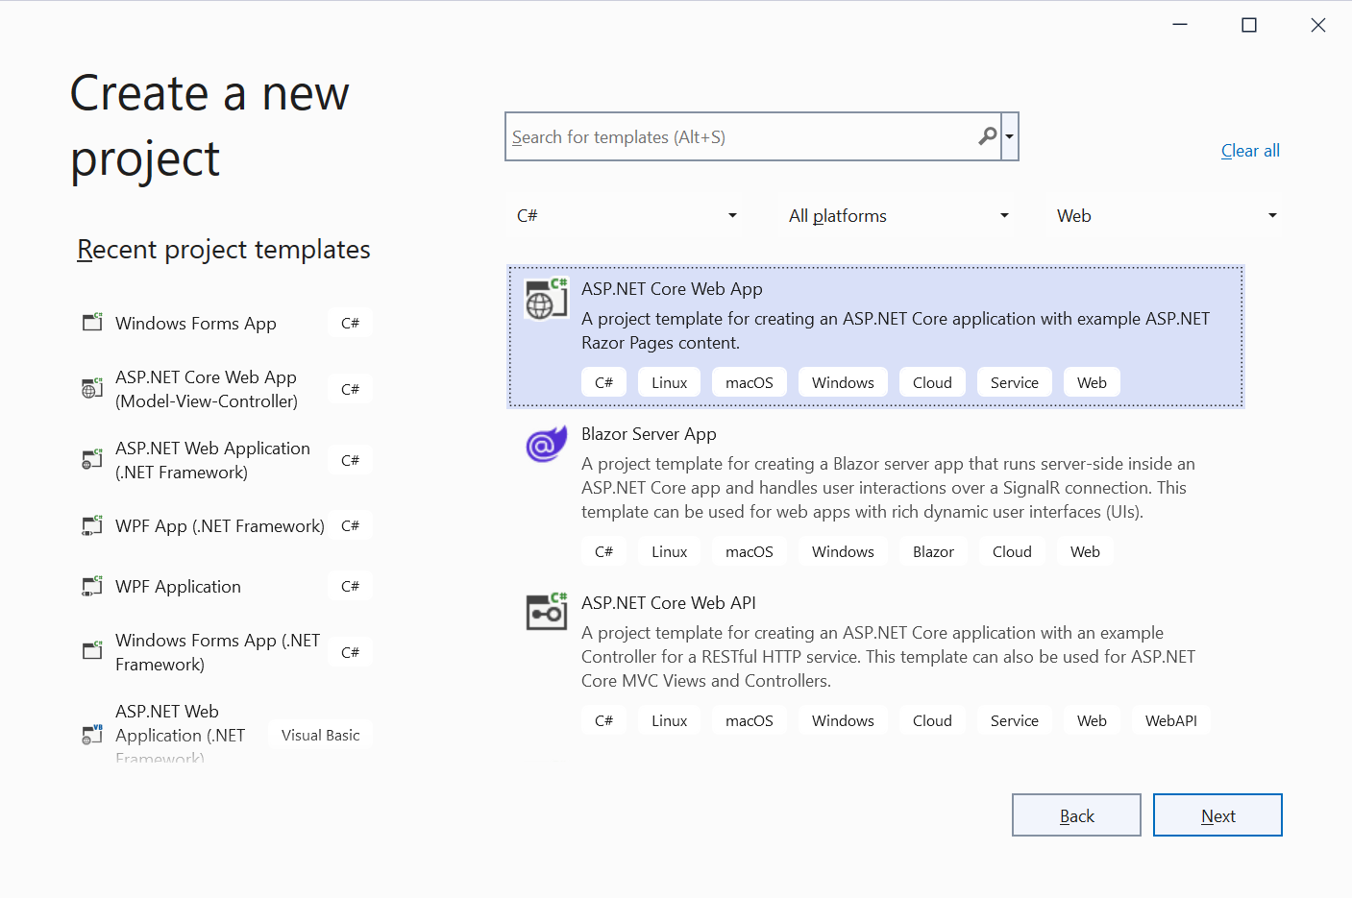Open the All platforms filter dropdown
The image size is (1352, 898).
click(898, 216)
